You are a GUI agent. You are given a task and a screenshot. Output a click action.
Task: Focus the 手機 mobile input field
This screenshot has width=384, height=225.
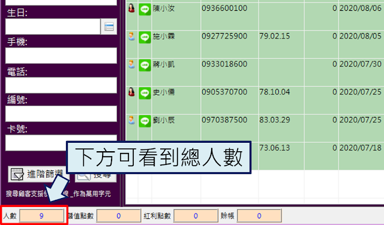(61, 56)
